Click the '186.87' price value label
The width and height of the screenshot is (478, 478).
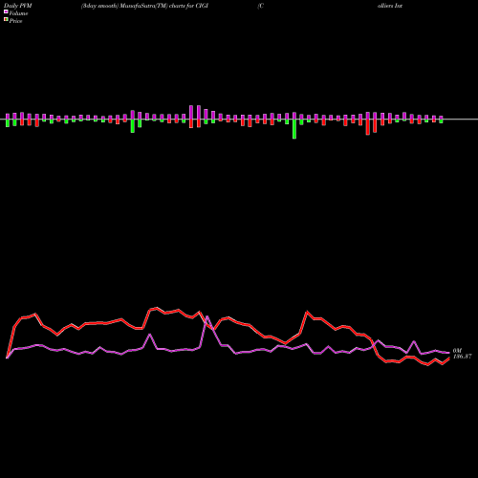462,357
